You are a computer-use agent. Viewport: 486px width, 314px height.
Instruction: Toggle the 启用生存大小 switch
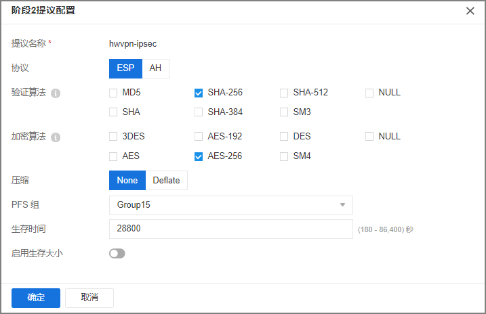[x=117, y=254]
